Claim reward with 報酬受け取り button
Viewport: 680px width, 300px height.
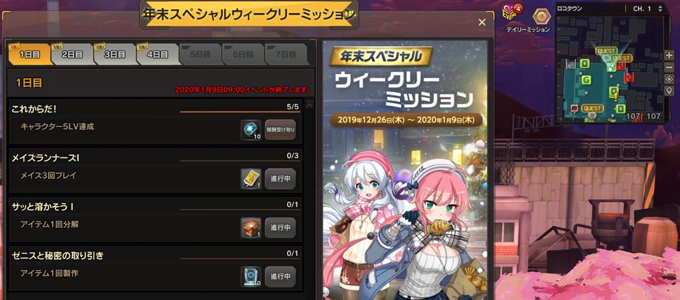point(281,130)
